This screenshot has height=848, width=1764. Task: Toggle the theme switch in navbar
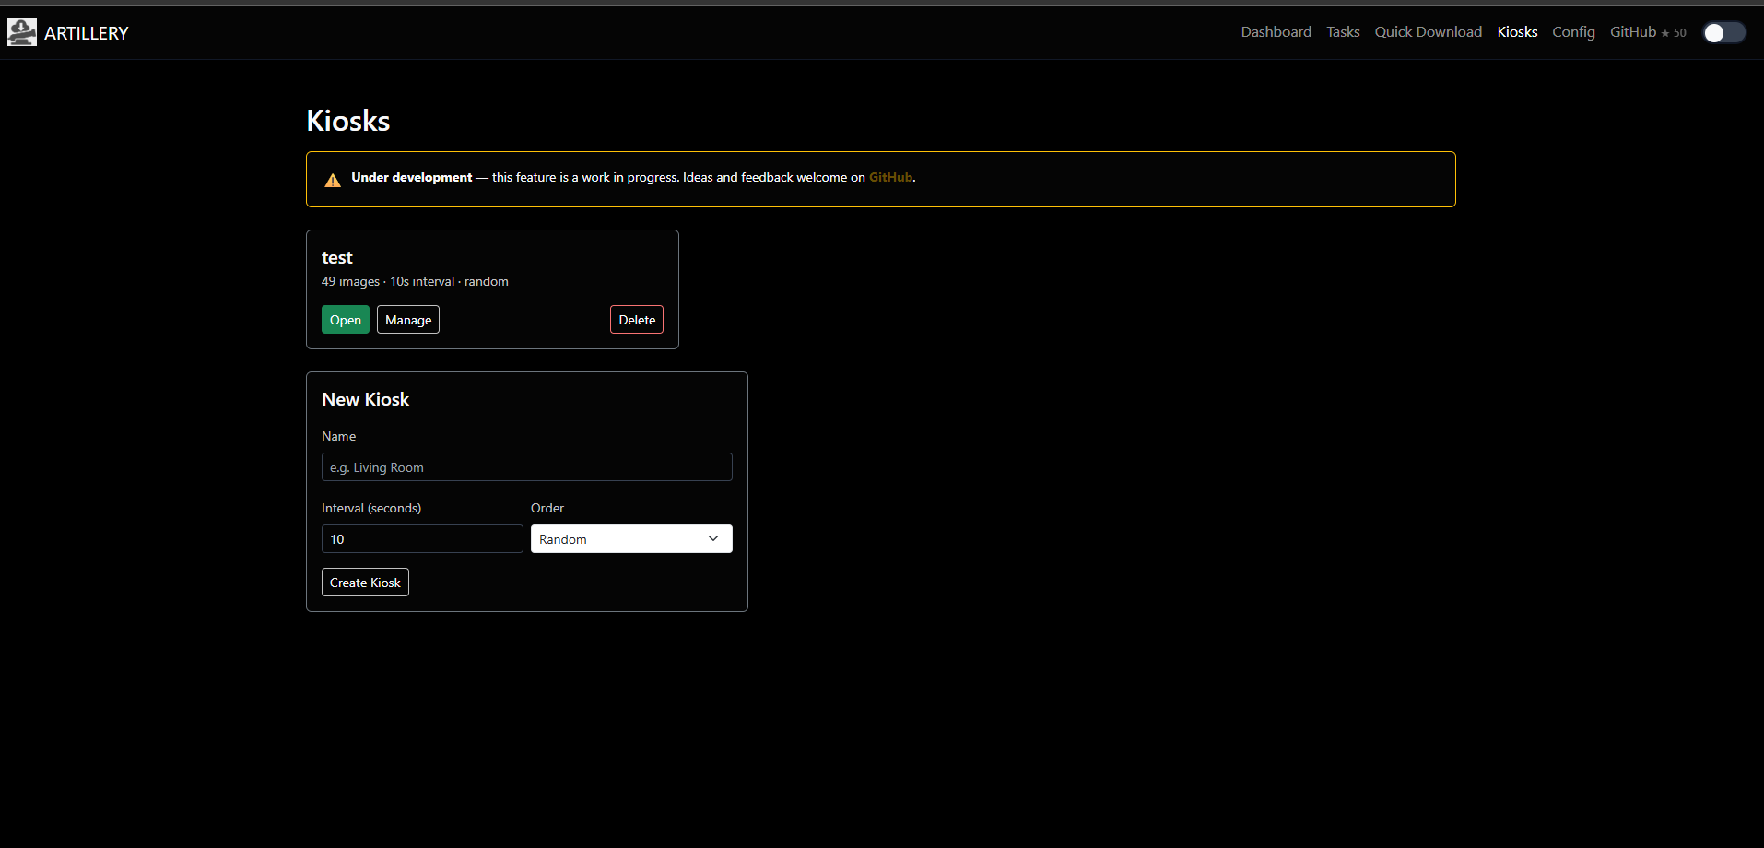(1723, 32)
